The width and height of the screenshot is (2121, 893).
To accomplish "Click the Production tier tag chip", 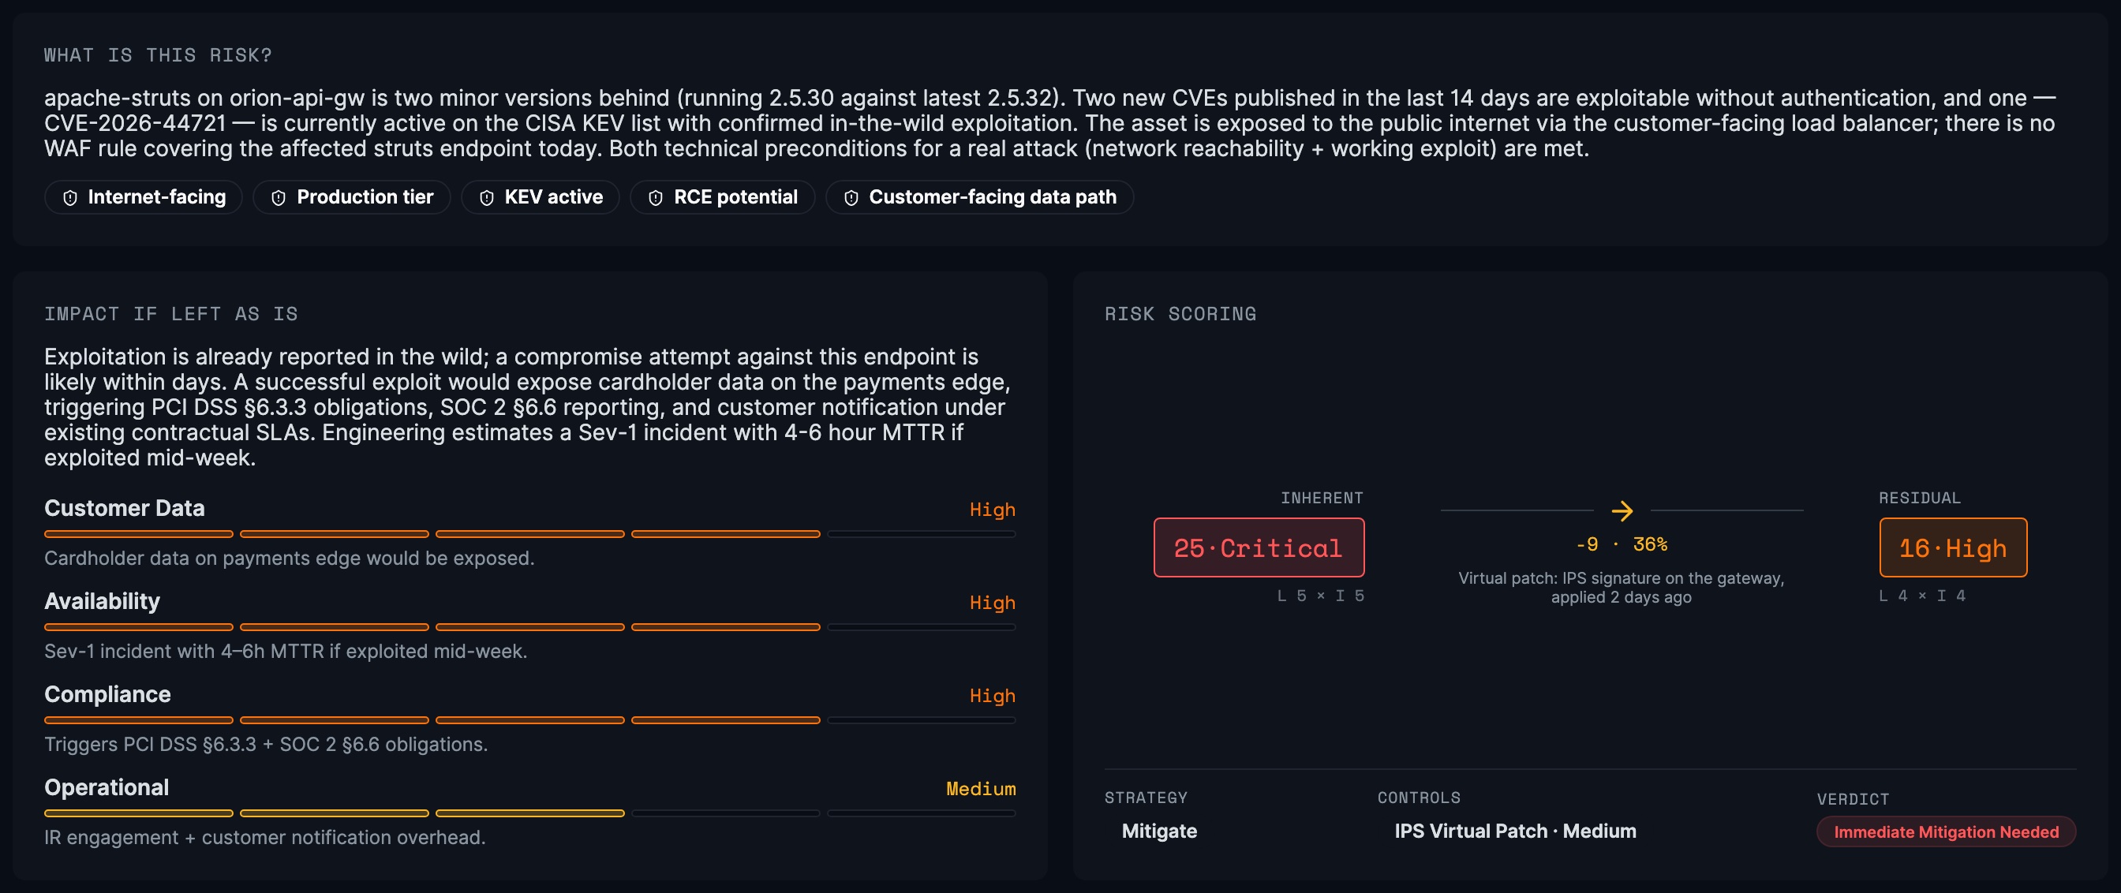I will 352,197.
